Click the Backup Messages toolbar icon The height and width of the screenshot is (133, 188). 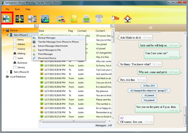coord(7,19)
